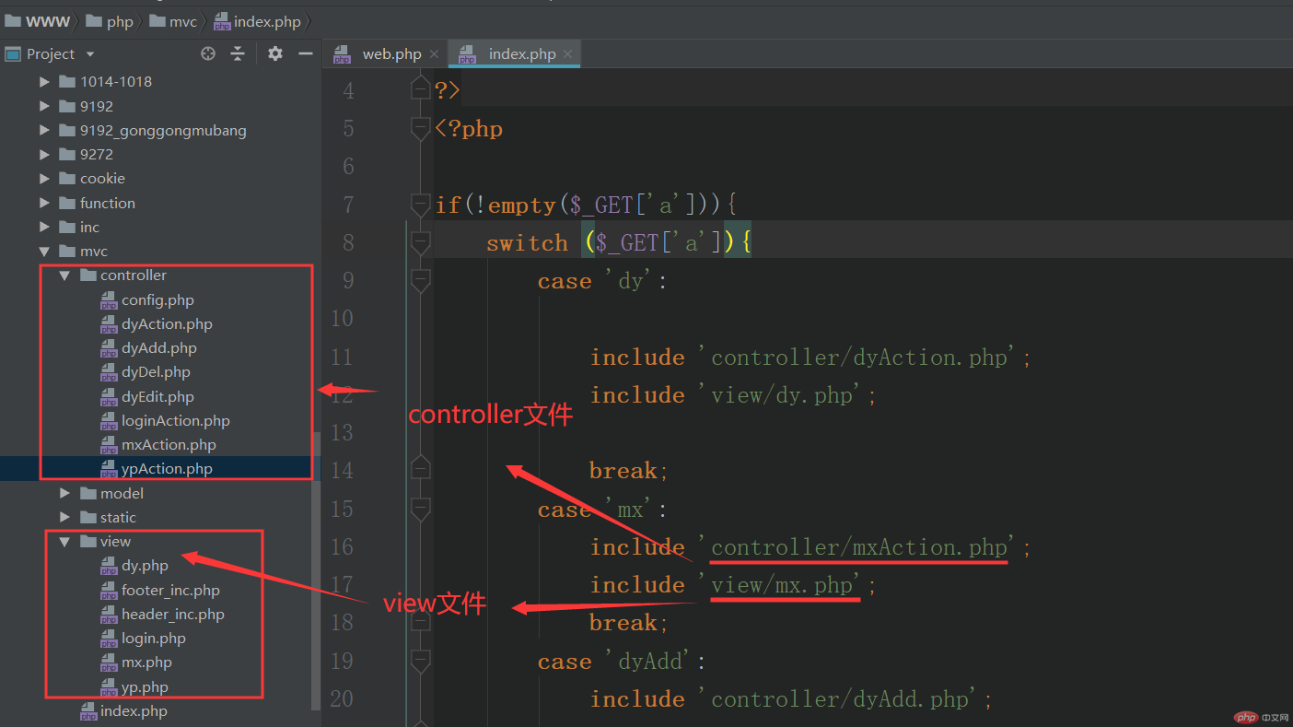Select mx.php file icon
1293x727 pixels.
coord(109,663)
